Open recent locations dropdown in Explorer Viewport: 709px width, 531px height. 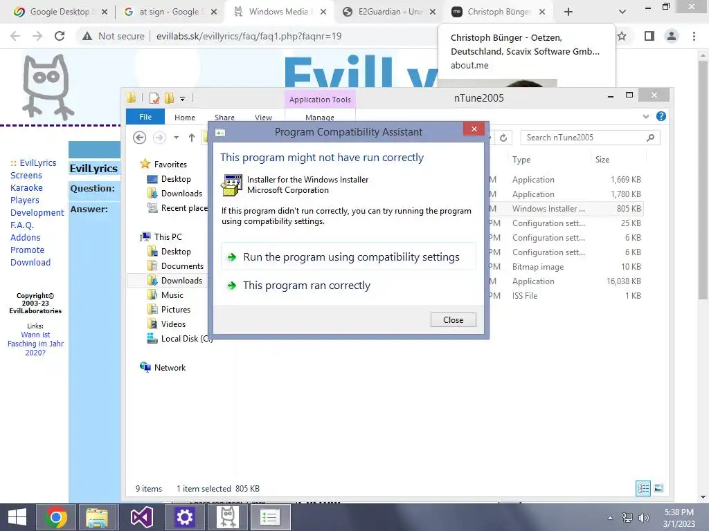pos(177,138)
